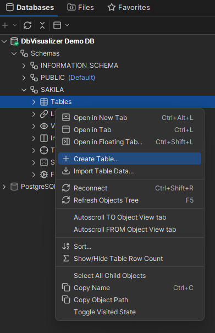Click the SAKILA schema icon
Screen dimensions: 215x333
pyautogui.click(x=34, y=90)
